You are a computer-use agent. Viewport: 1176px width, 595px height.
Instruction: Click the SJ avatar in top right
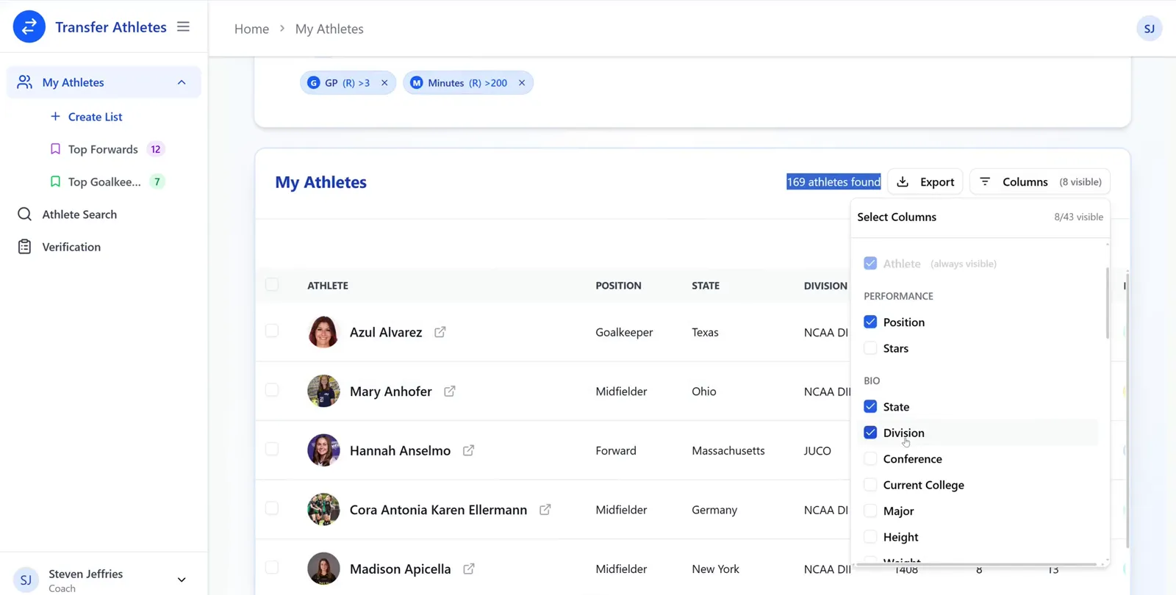tap(1149, 29)
